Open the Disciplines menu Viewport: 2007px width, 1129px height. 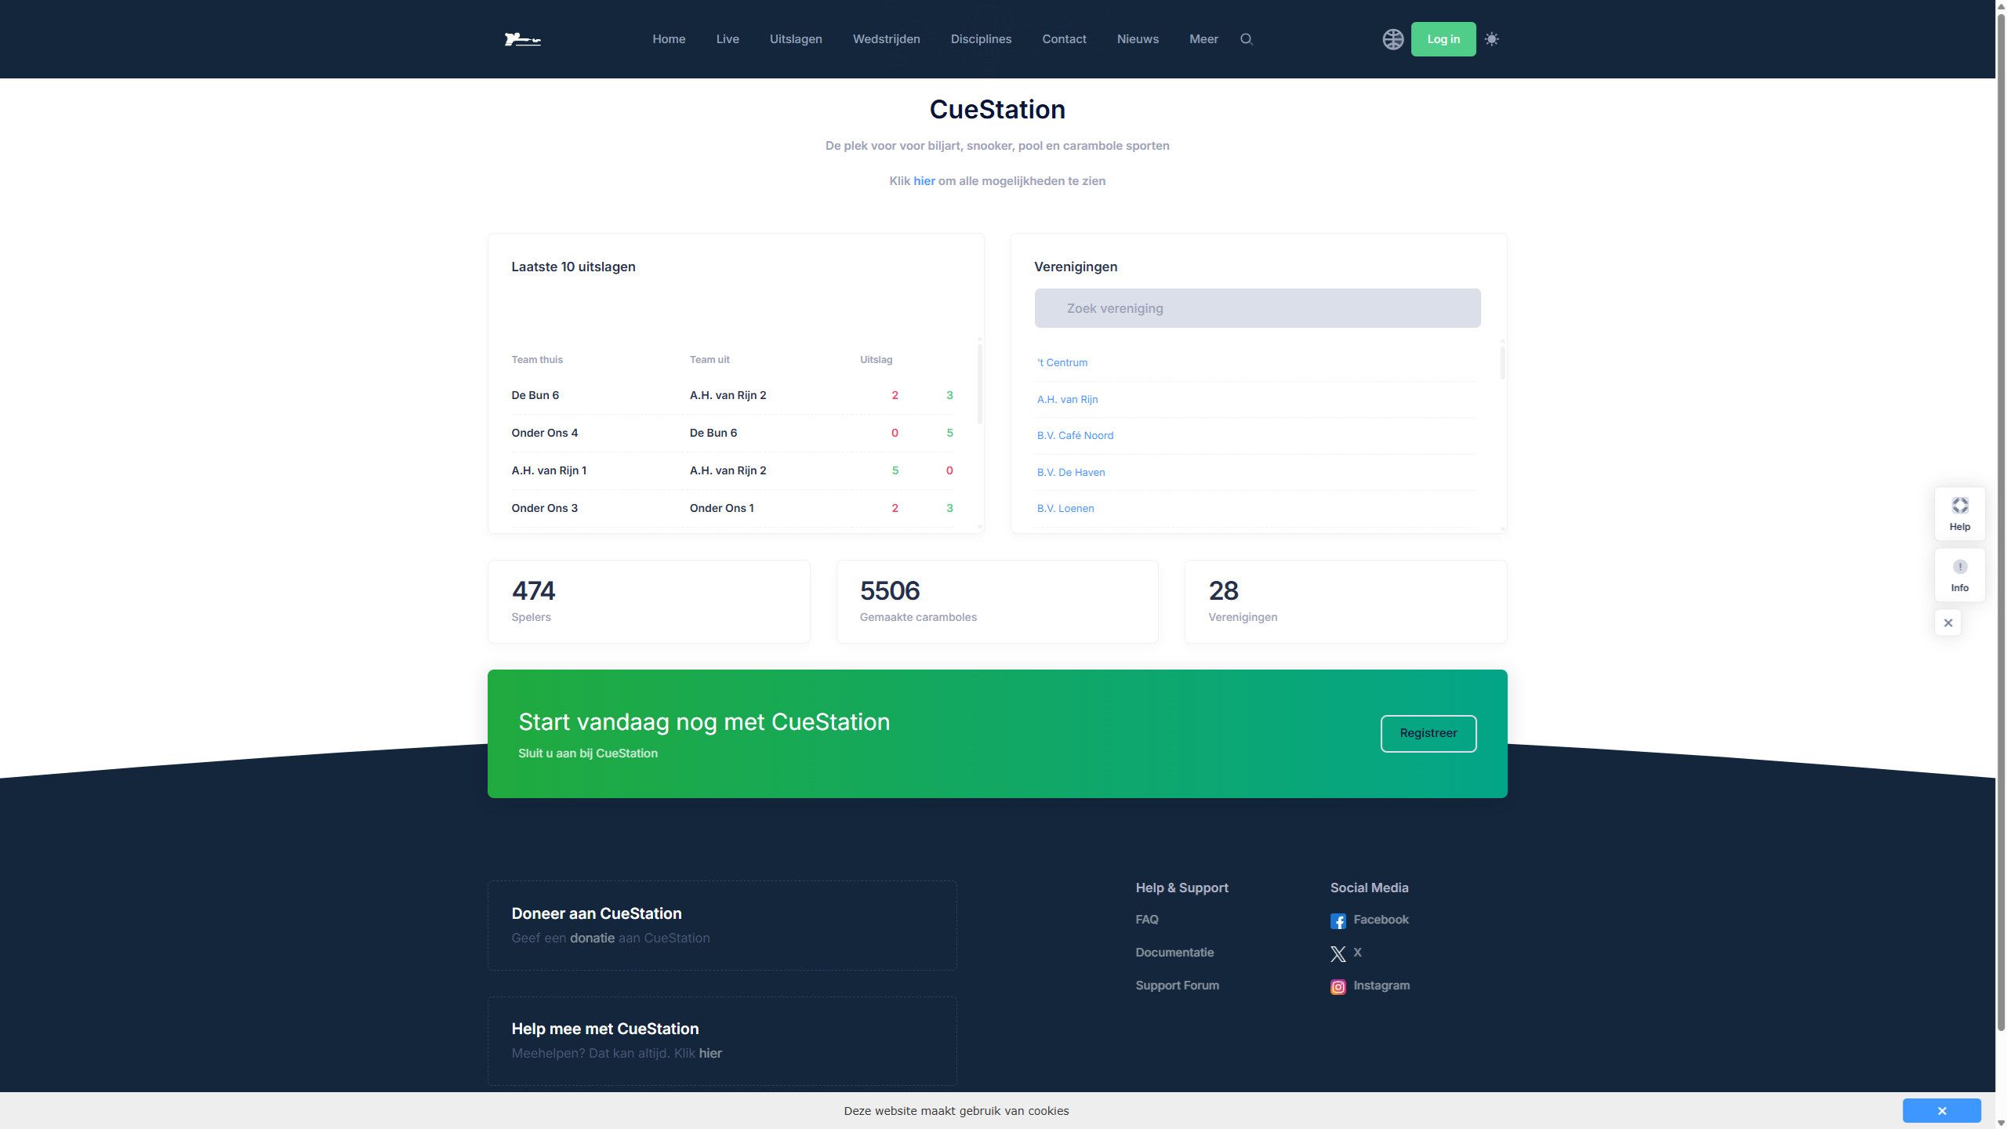(x=981, y=39)
